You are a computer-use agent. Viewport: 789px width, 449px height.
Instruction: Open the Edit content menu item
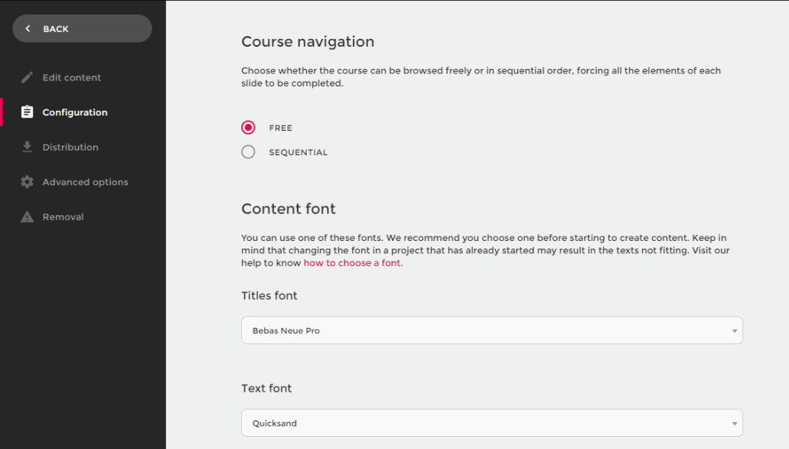71,78
